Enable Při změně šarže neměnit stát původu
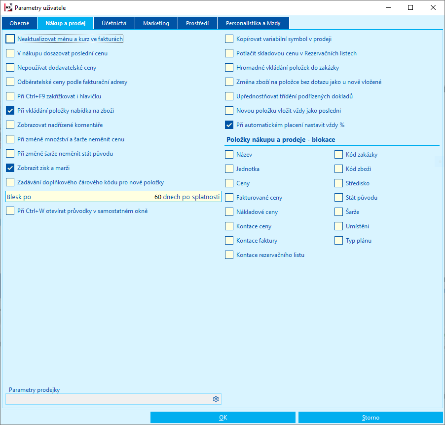The width and height of the screenshot is (445, 425). [10, 154]
